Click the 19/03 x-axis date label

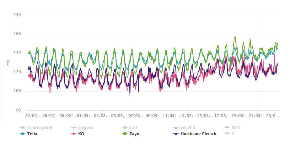(x=240, y=116)
